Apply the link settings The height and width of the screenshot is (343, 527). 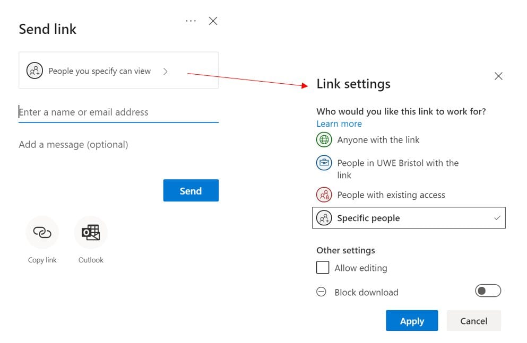click(412, 320)
